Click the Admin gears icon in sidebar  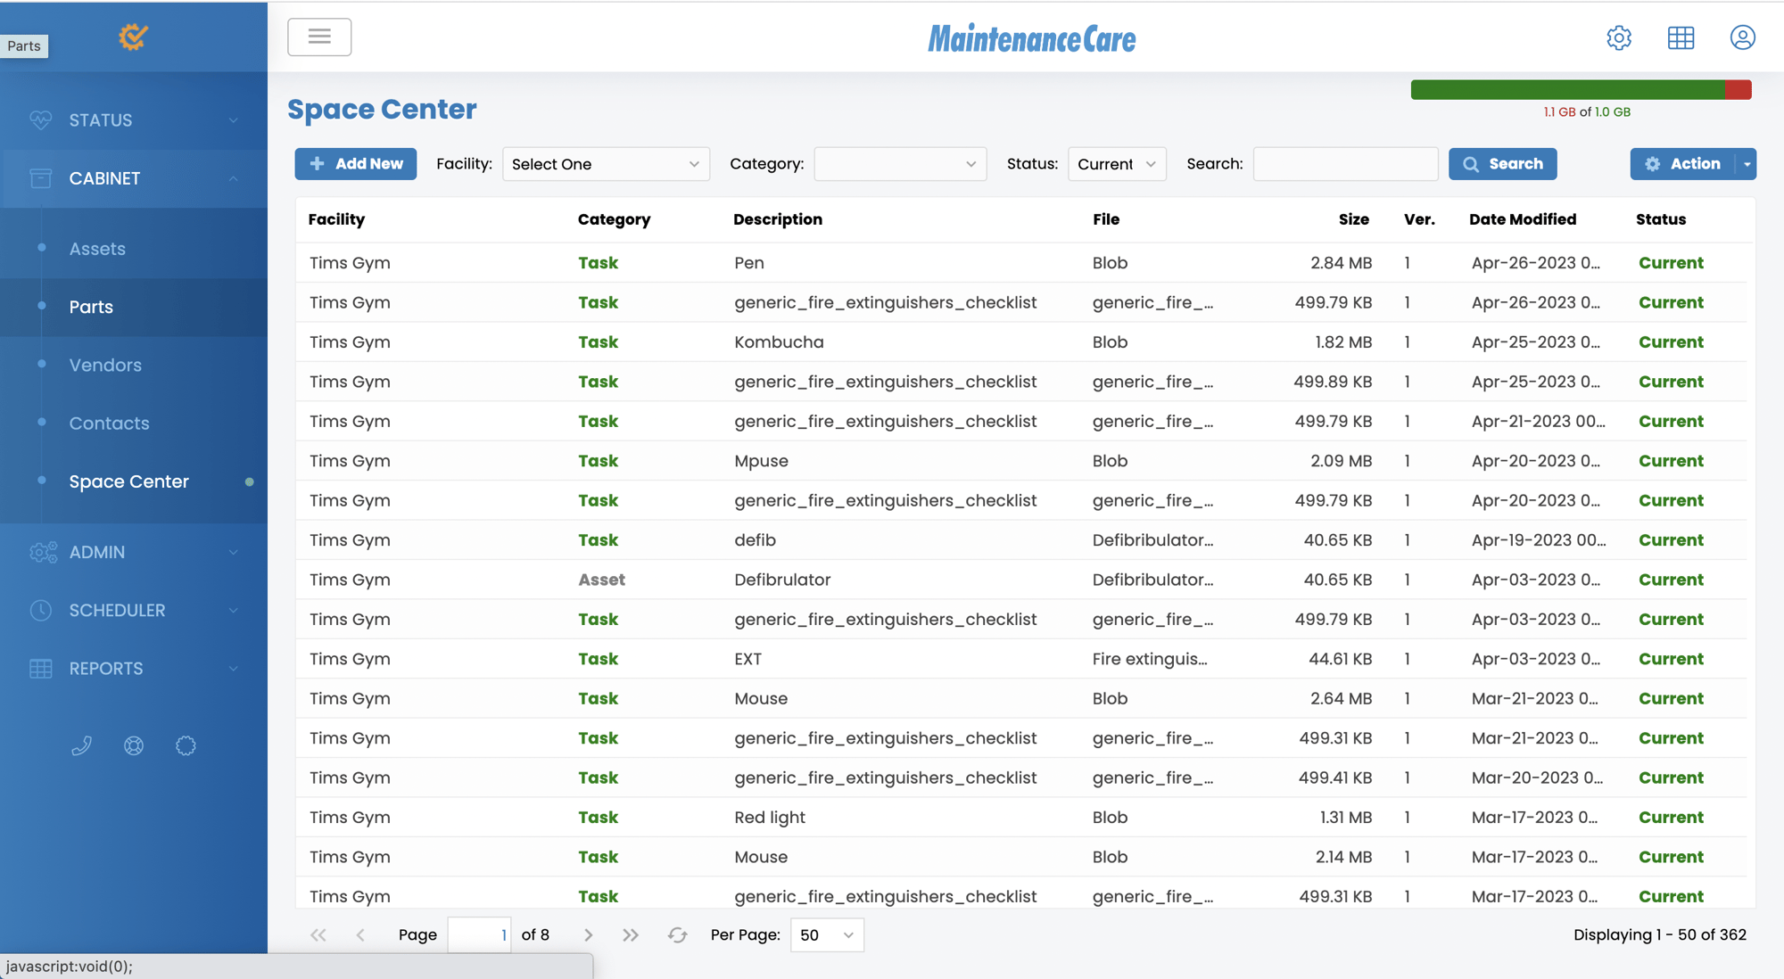click(x=42, y=552)
